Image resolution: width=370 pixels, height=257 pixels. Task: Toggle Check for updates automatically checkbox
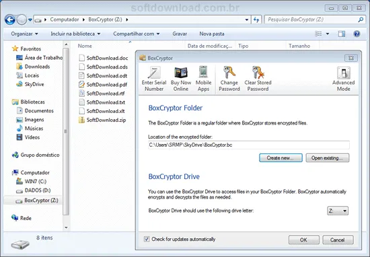click(147, 239)
